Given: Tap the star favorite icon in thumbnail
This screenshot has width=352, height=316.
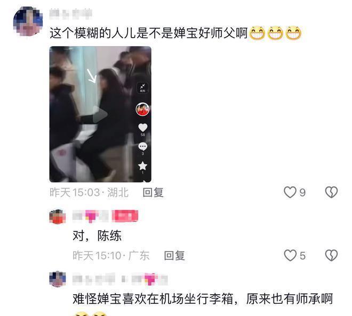Looking at the screenshot, I should pyautogui.click(x=142, y=166).
